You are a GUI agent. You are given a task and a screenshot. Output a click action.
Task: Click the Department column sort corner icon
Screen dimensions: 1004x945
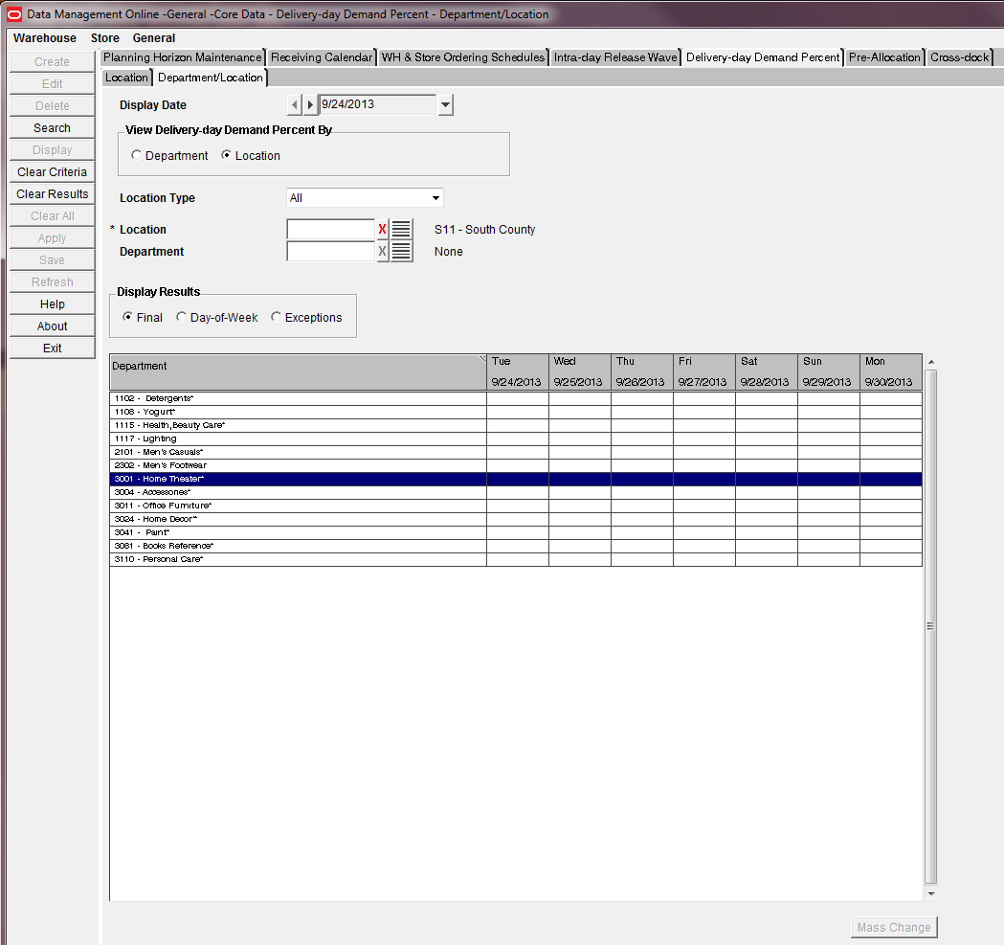click(482, 359)
